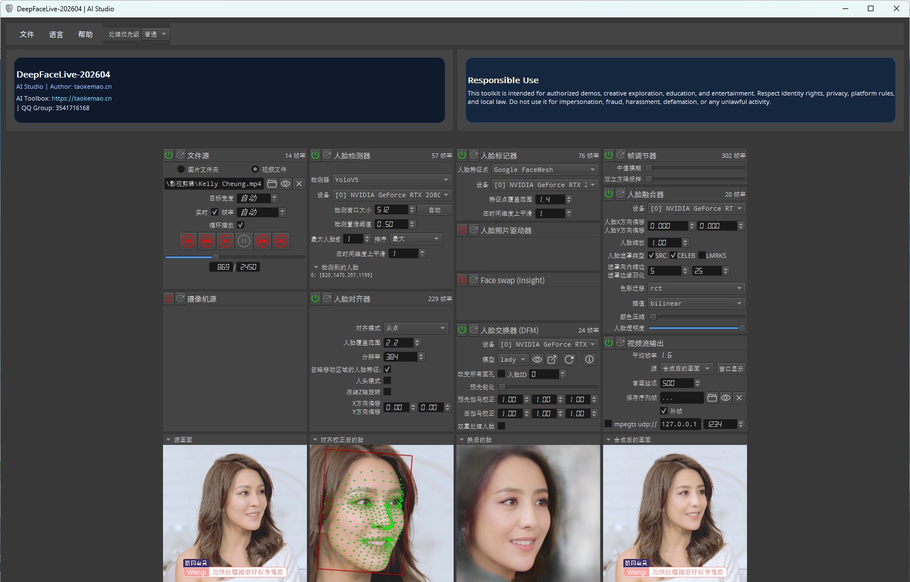This screenshot has height=582, width=910.
Task: Adjust the 人脸透明度 slider
Action: click(696, 328)
